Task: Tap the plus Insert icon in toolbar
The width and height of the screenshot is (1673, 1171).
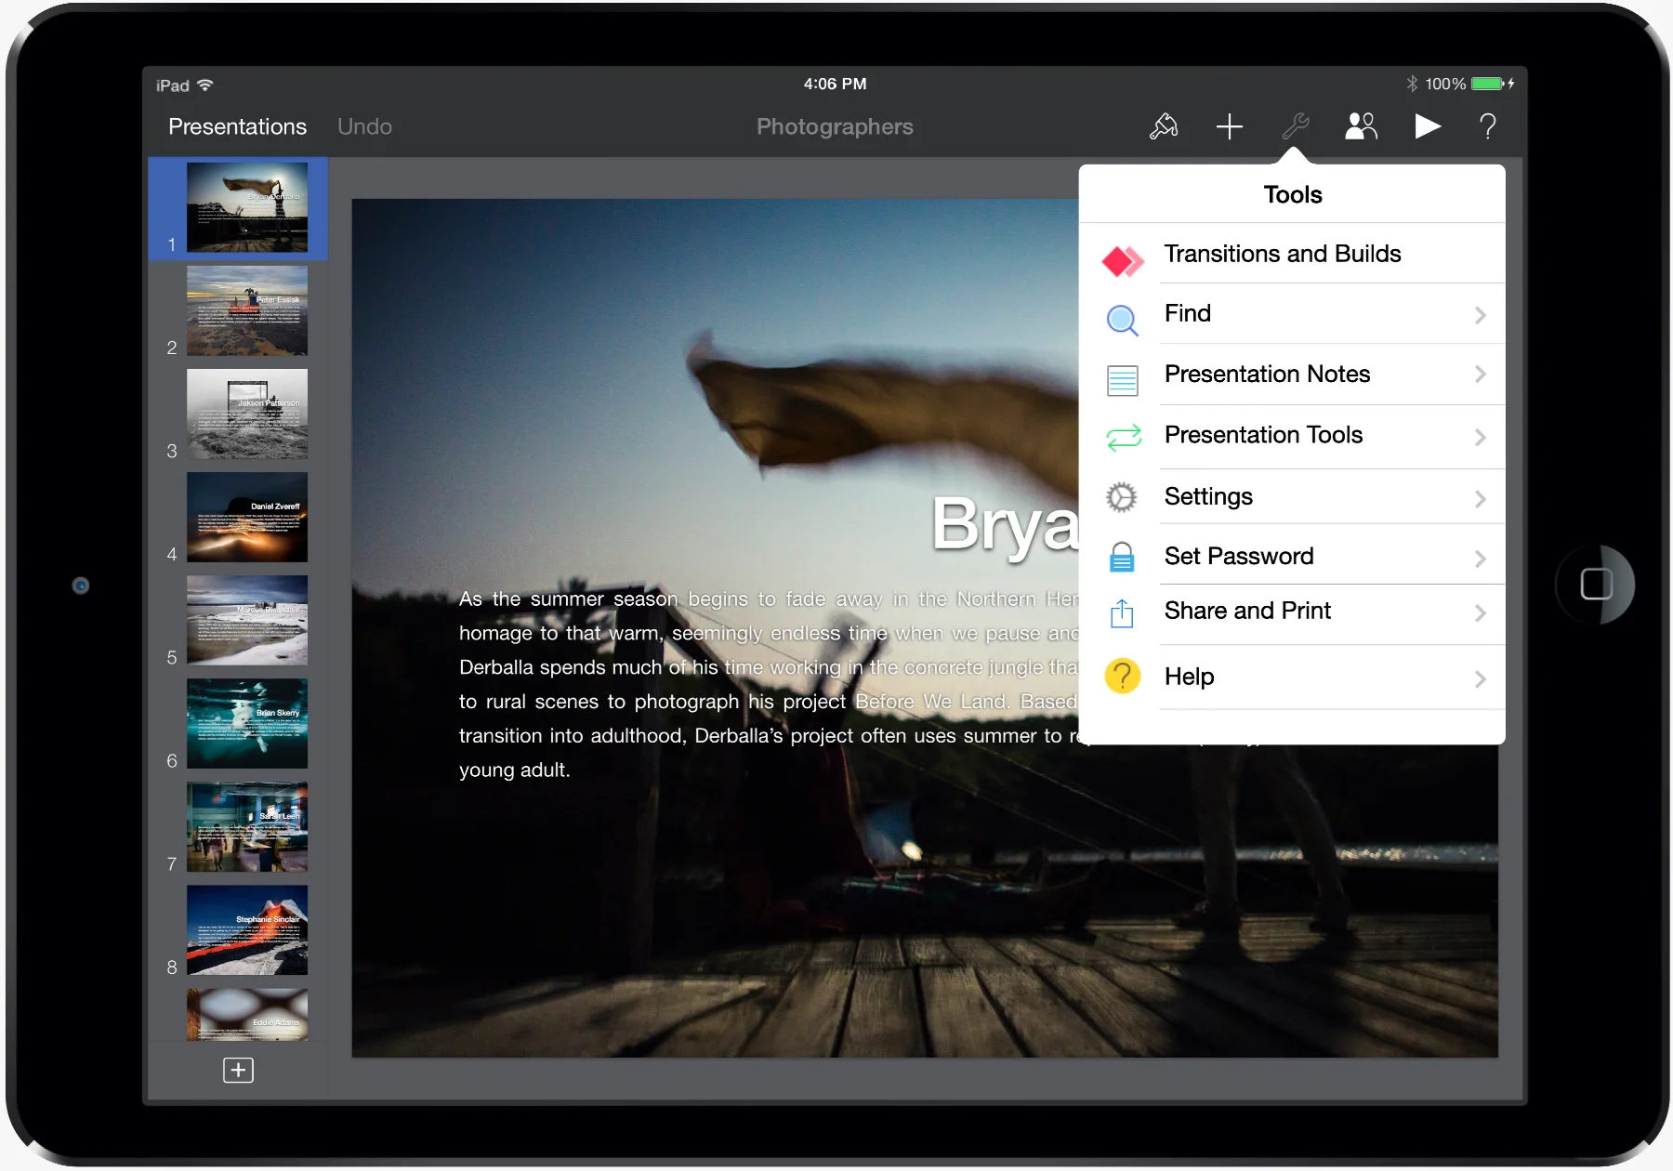Action: [x=1229, y=126]
